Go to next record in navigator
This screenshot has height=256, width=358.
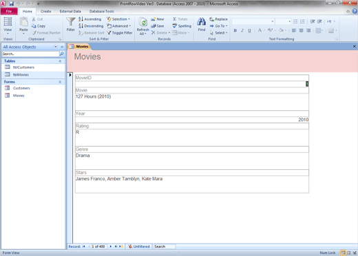[111, 246]
